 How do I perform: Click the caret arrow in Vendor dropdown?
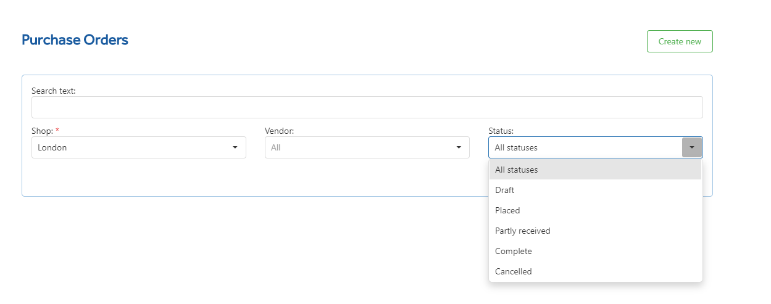pyautogui.click(x=459, y=147)
